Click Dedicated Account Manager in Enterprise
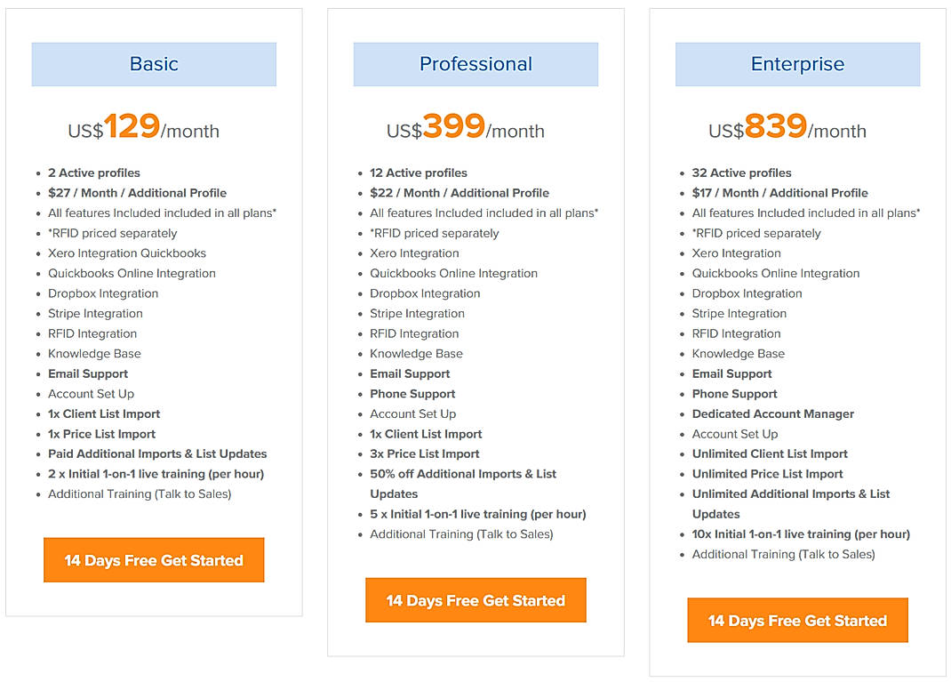The width and height of the screenshot is (951, 682). click(x=773, y=413)
